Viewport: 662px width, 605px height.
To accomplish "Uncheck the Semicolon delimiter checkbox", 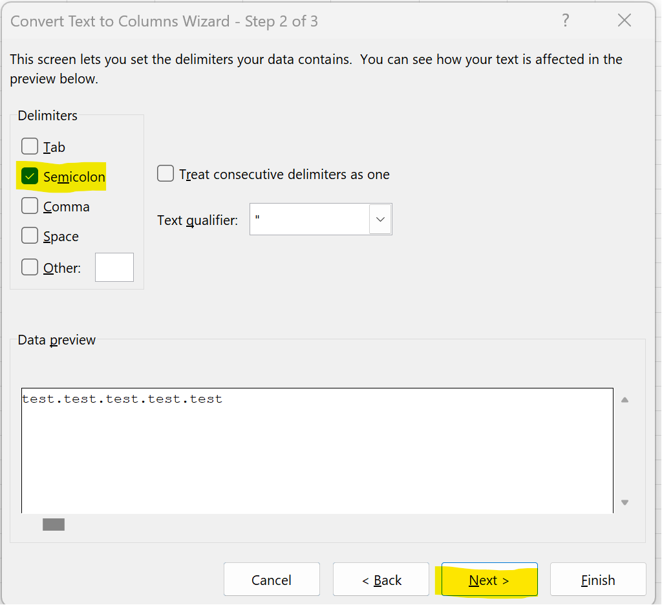I will pos(30,176).
